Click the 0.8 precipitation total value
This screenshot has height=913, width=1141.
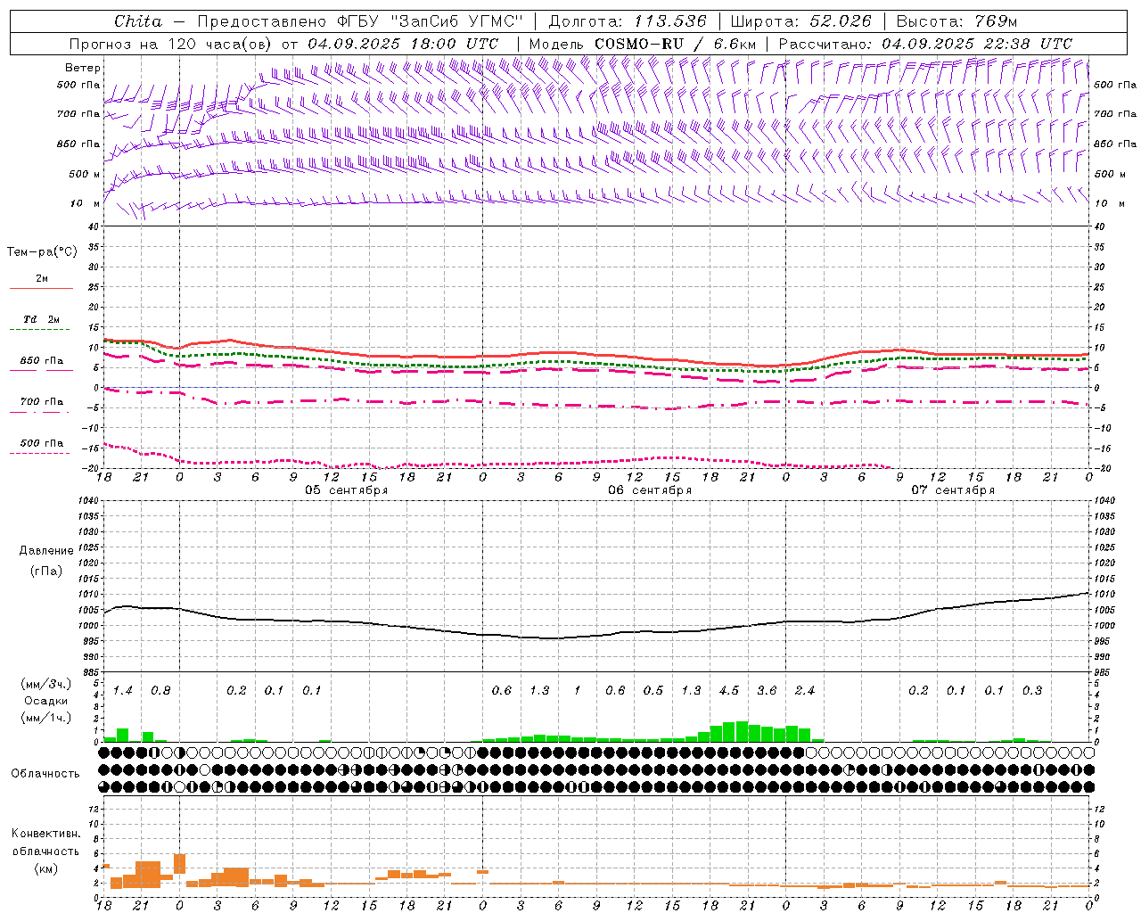160,691
